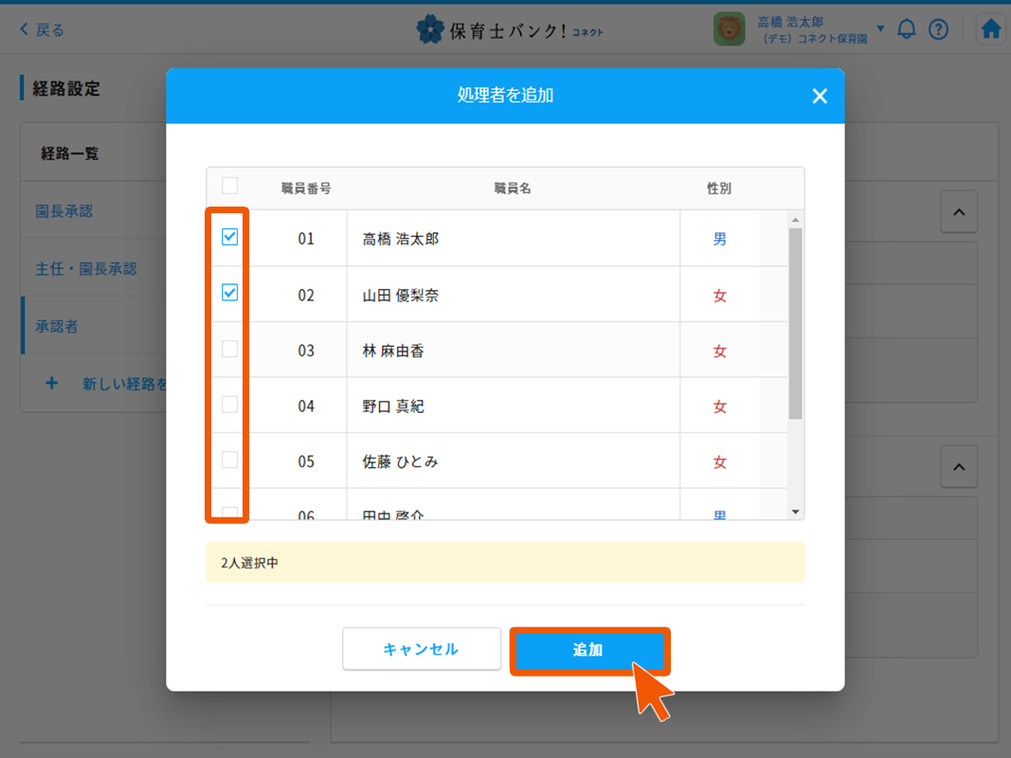Select 園長承認 in the route list
The image size is (1011, 758).
[64, 211]
